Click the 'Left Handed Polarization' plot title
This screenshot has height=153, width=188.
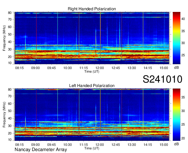click(92, 86)
